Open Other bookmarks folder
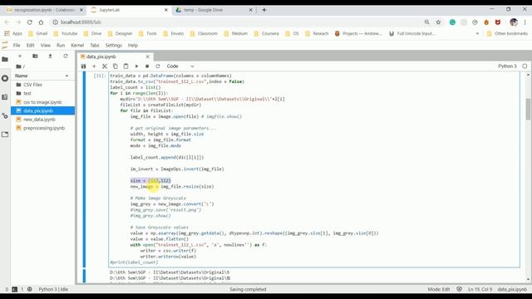The height and width of the screenshot is (299, 532). coord(507,33)
